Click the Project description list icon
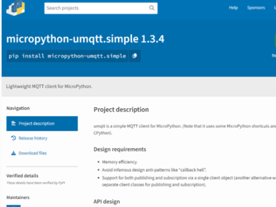The width and height of the screenshot is (276, 207). point(13,123)
